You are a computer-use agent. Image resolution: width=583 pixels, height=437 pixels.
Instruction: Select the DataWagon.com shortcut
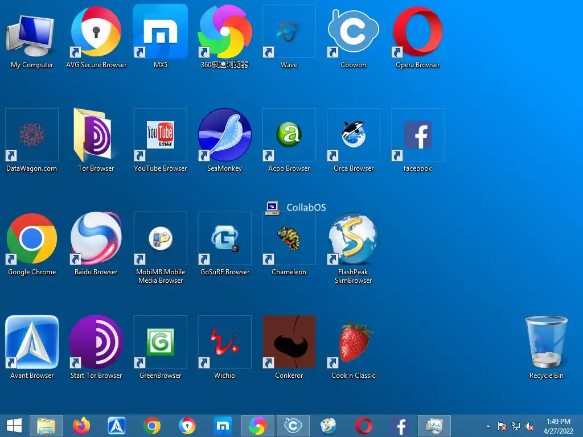click(x=32, y=141)
